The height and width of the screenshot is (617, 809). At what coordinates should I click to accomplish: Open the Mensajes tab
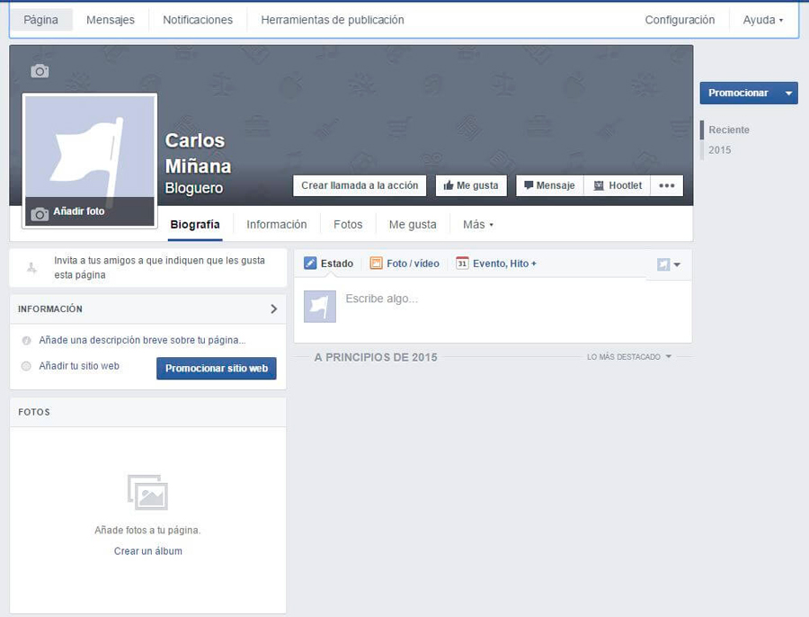(x=111, y=20)
